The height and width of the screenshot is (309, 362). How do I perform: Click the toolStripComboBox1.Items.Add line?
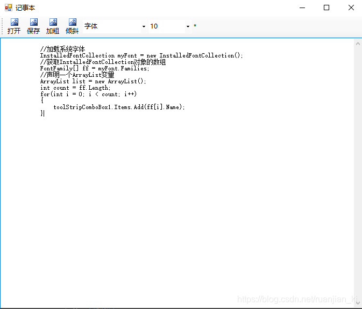pyautogui.click(x=119, y=107)
